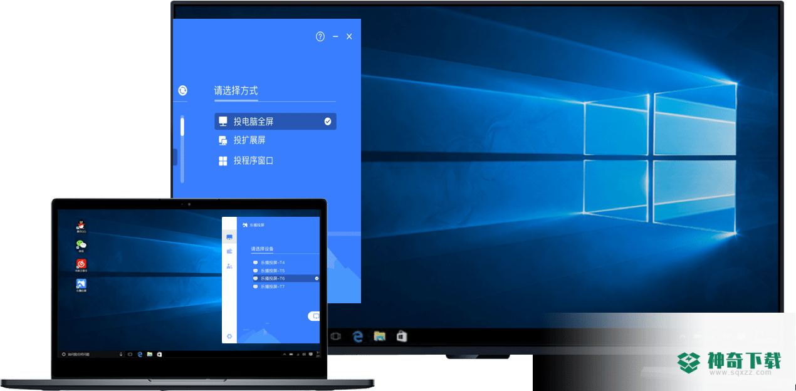
Task: Open the help question mark icon
Action: pos(320,37)
